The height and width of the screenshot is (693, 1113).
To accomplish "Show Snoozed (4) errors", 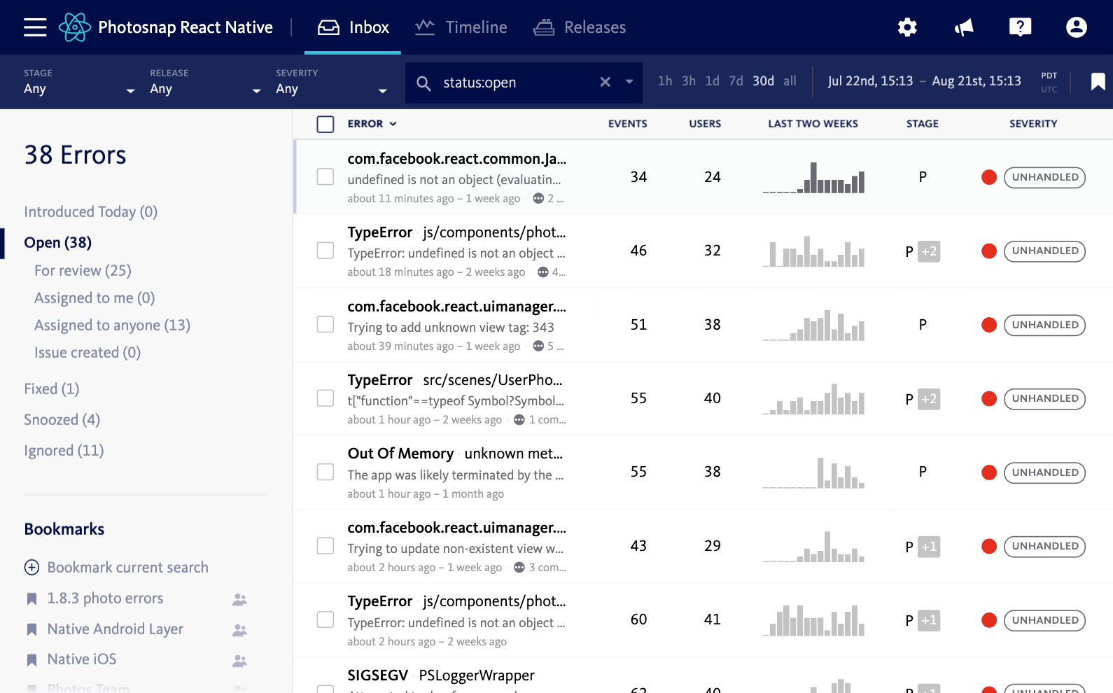I will [62, 419].
